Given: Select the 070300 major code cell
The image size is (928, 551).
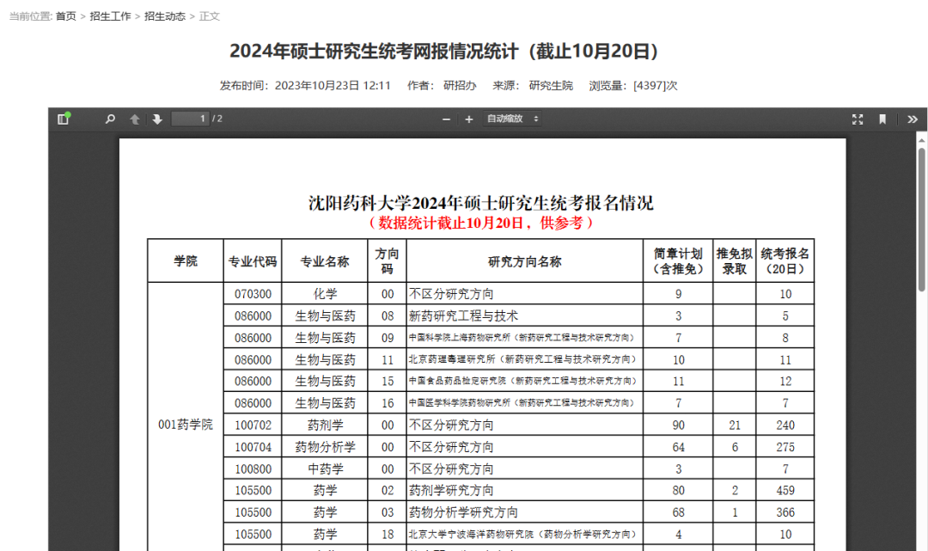Looking at the screenshot, I should click(x=253, y=293).
